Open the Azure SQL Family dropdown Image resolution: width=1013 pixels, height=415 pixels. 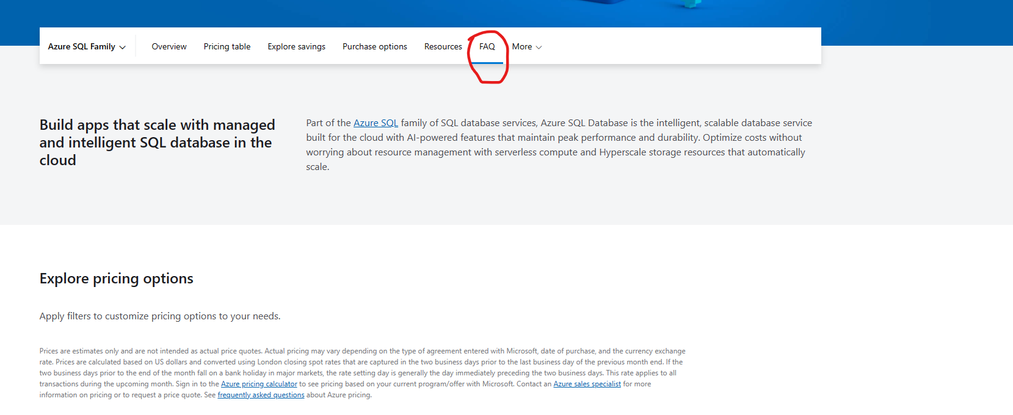(x=87, y=46)
